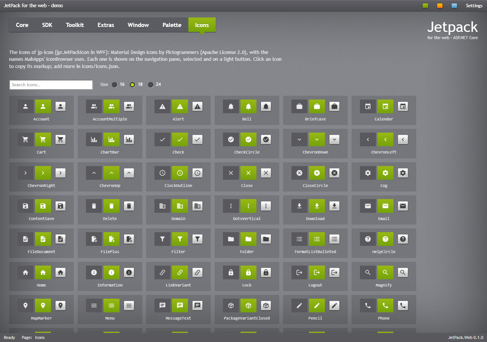Click the green Download icon
Image resolution: width=487 pixels, height=342 pixels.
(x=317, y=206)
